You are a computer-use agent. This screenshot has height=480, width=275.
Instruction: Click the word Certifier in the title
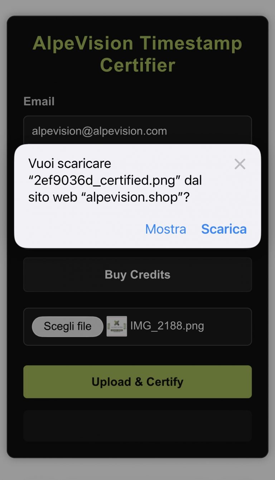tap(137, 65)
